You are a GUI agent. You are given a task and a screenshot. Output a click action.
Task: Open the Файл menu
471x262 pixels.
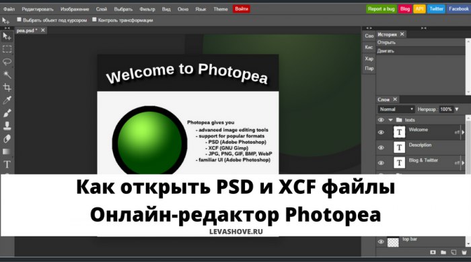point(9,9)
